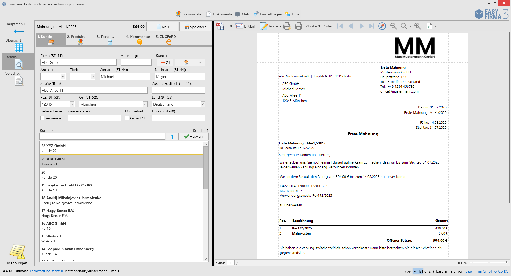Go to next preview page
The image size is (511, 276).
[x=362, y=26]
